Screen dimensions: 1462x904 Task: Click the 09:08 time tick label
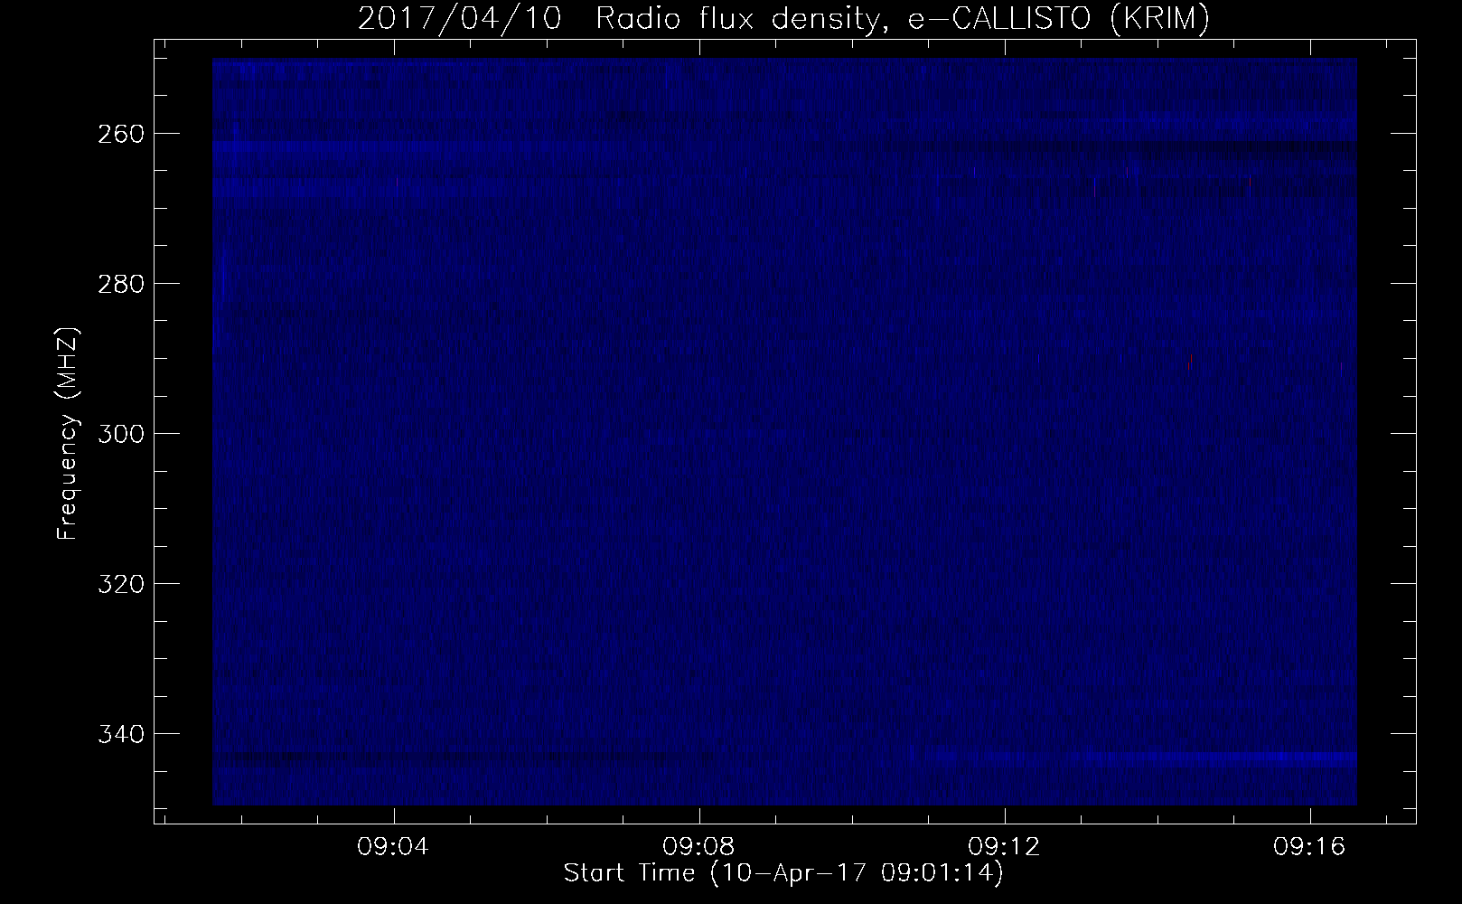coord(698,847)
